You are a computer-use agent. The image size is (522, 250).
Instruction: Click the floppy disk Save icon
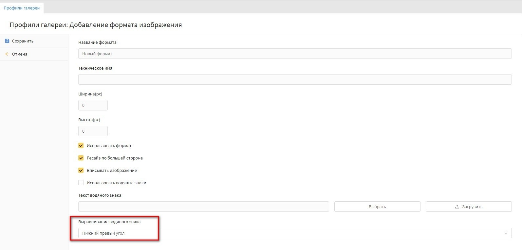pyautogui.click(x=7, y=41)
